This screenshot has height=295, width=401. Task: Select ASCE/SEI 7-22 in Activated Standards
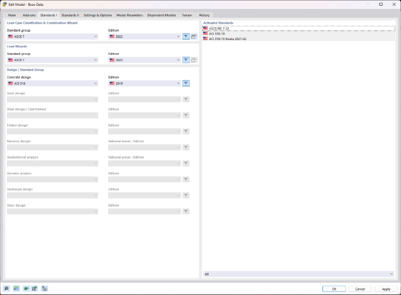click(299, 28)
